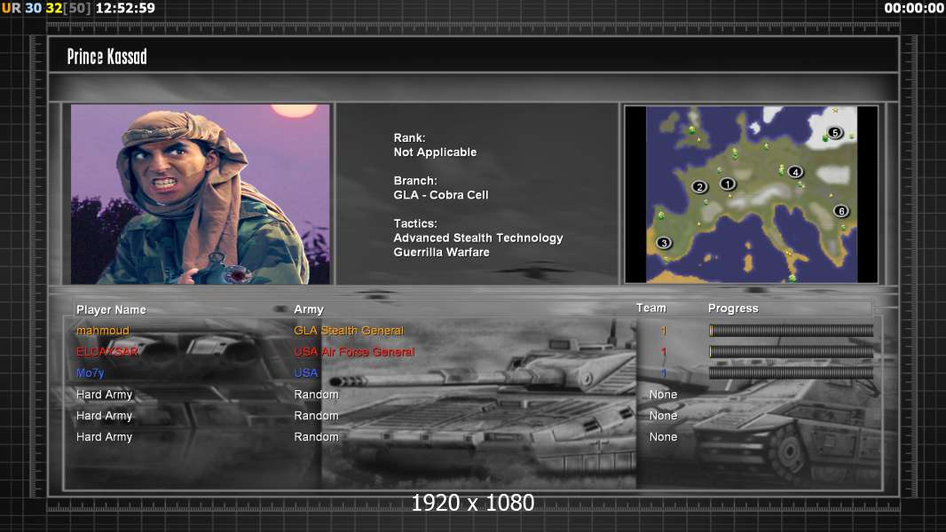Click the Army column header
946x532 pixels.
tap(309, 309)
